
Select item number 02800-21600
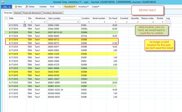[x=53, y=25]
